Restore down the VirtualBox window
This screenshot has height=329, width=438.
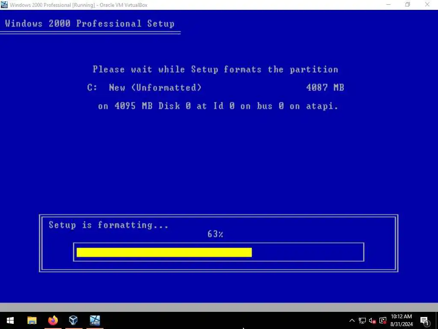click(x=408, y=4)
